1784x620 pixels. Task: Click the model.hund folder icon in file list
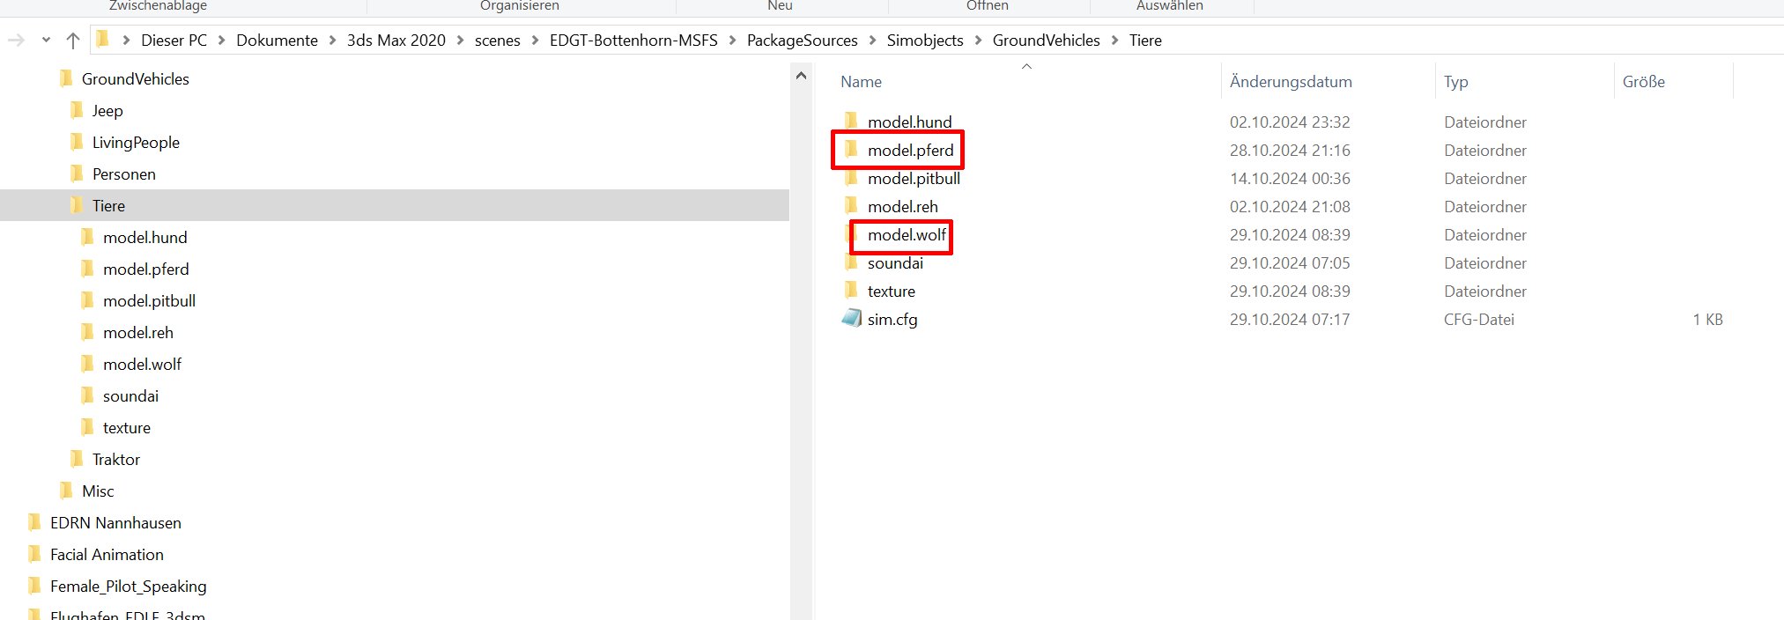(851, 121)
